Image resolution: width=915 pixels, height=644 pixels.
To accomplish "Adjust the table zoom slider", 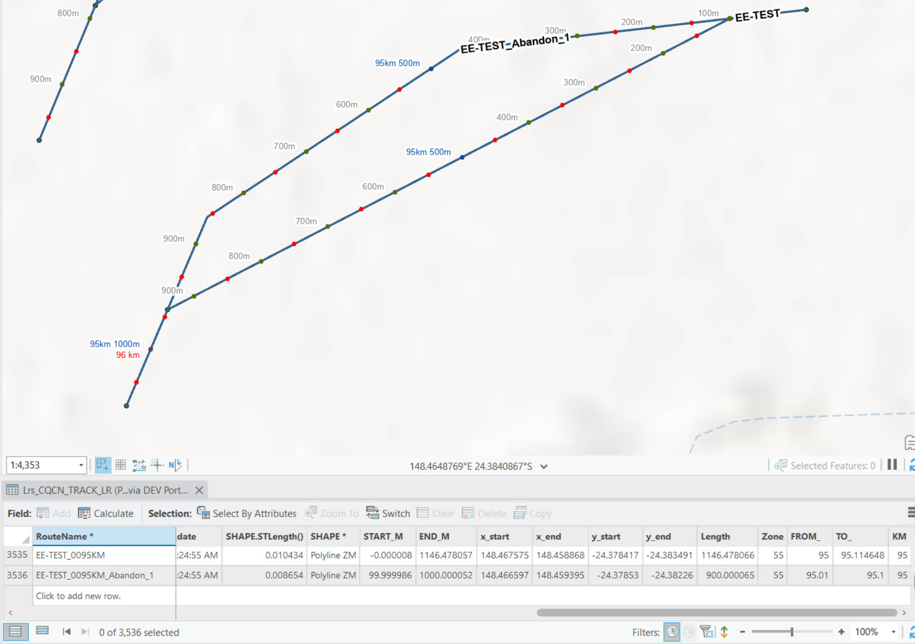I will (x=791, y=632).
